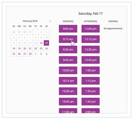Pick the 12:45 pm appointment slot

click(x=91, y=60)
